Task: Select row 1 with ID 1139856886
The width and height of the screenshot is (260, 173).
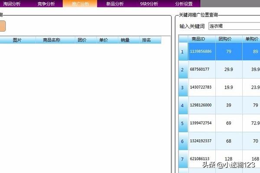Action: tap(201, 51)
